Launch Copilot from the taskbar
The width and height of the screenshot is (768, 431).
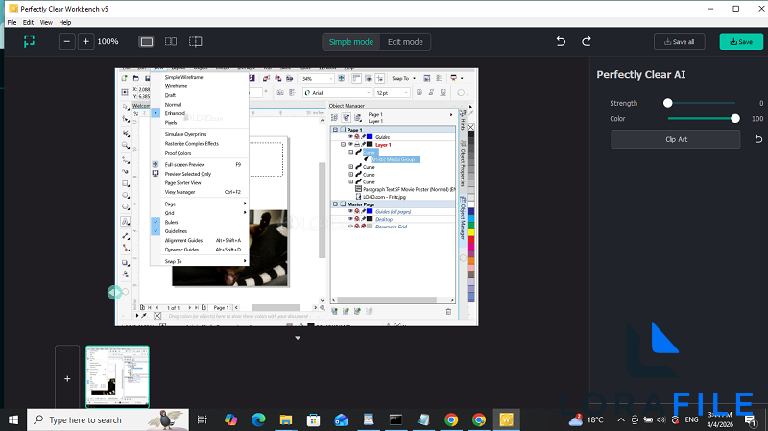coord(230,419)
